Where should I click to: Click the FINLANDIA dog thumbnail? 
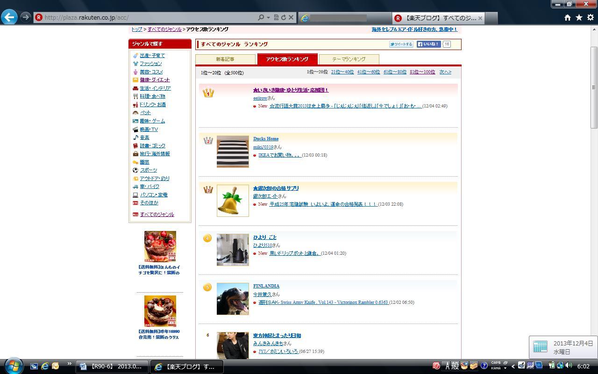(x=233, y=299)
